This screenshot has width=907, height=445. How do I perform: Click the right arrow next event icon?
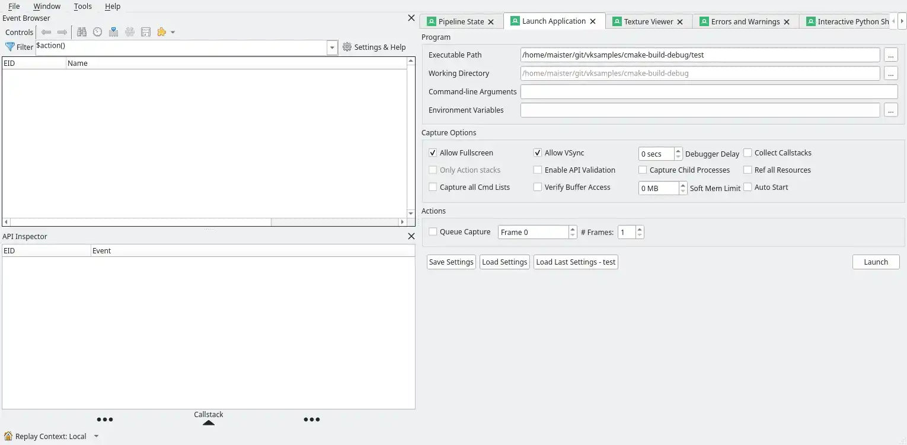[x=62, y=32]
